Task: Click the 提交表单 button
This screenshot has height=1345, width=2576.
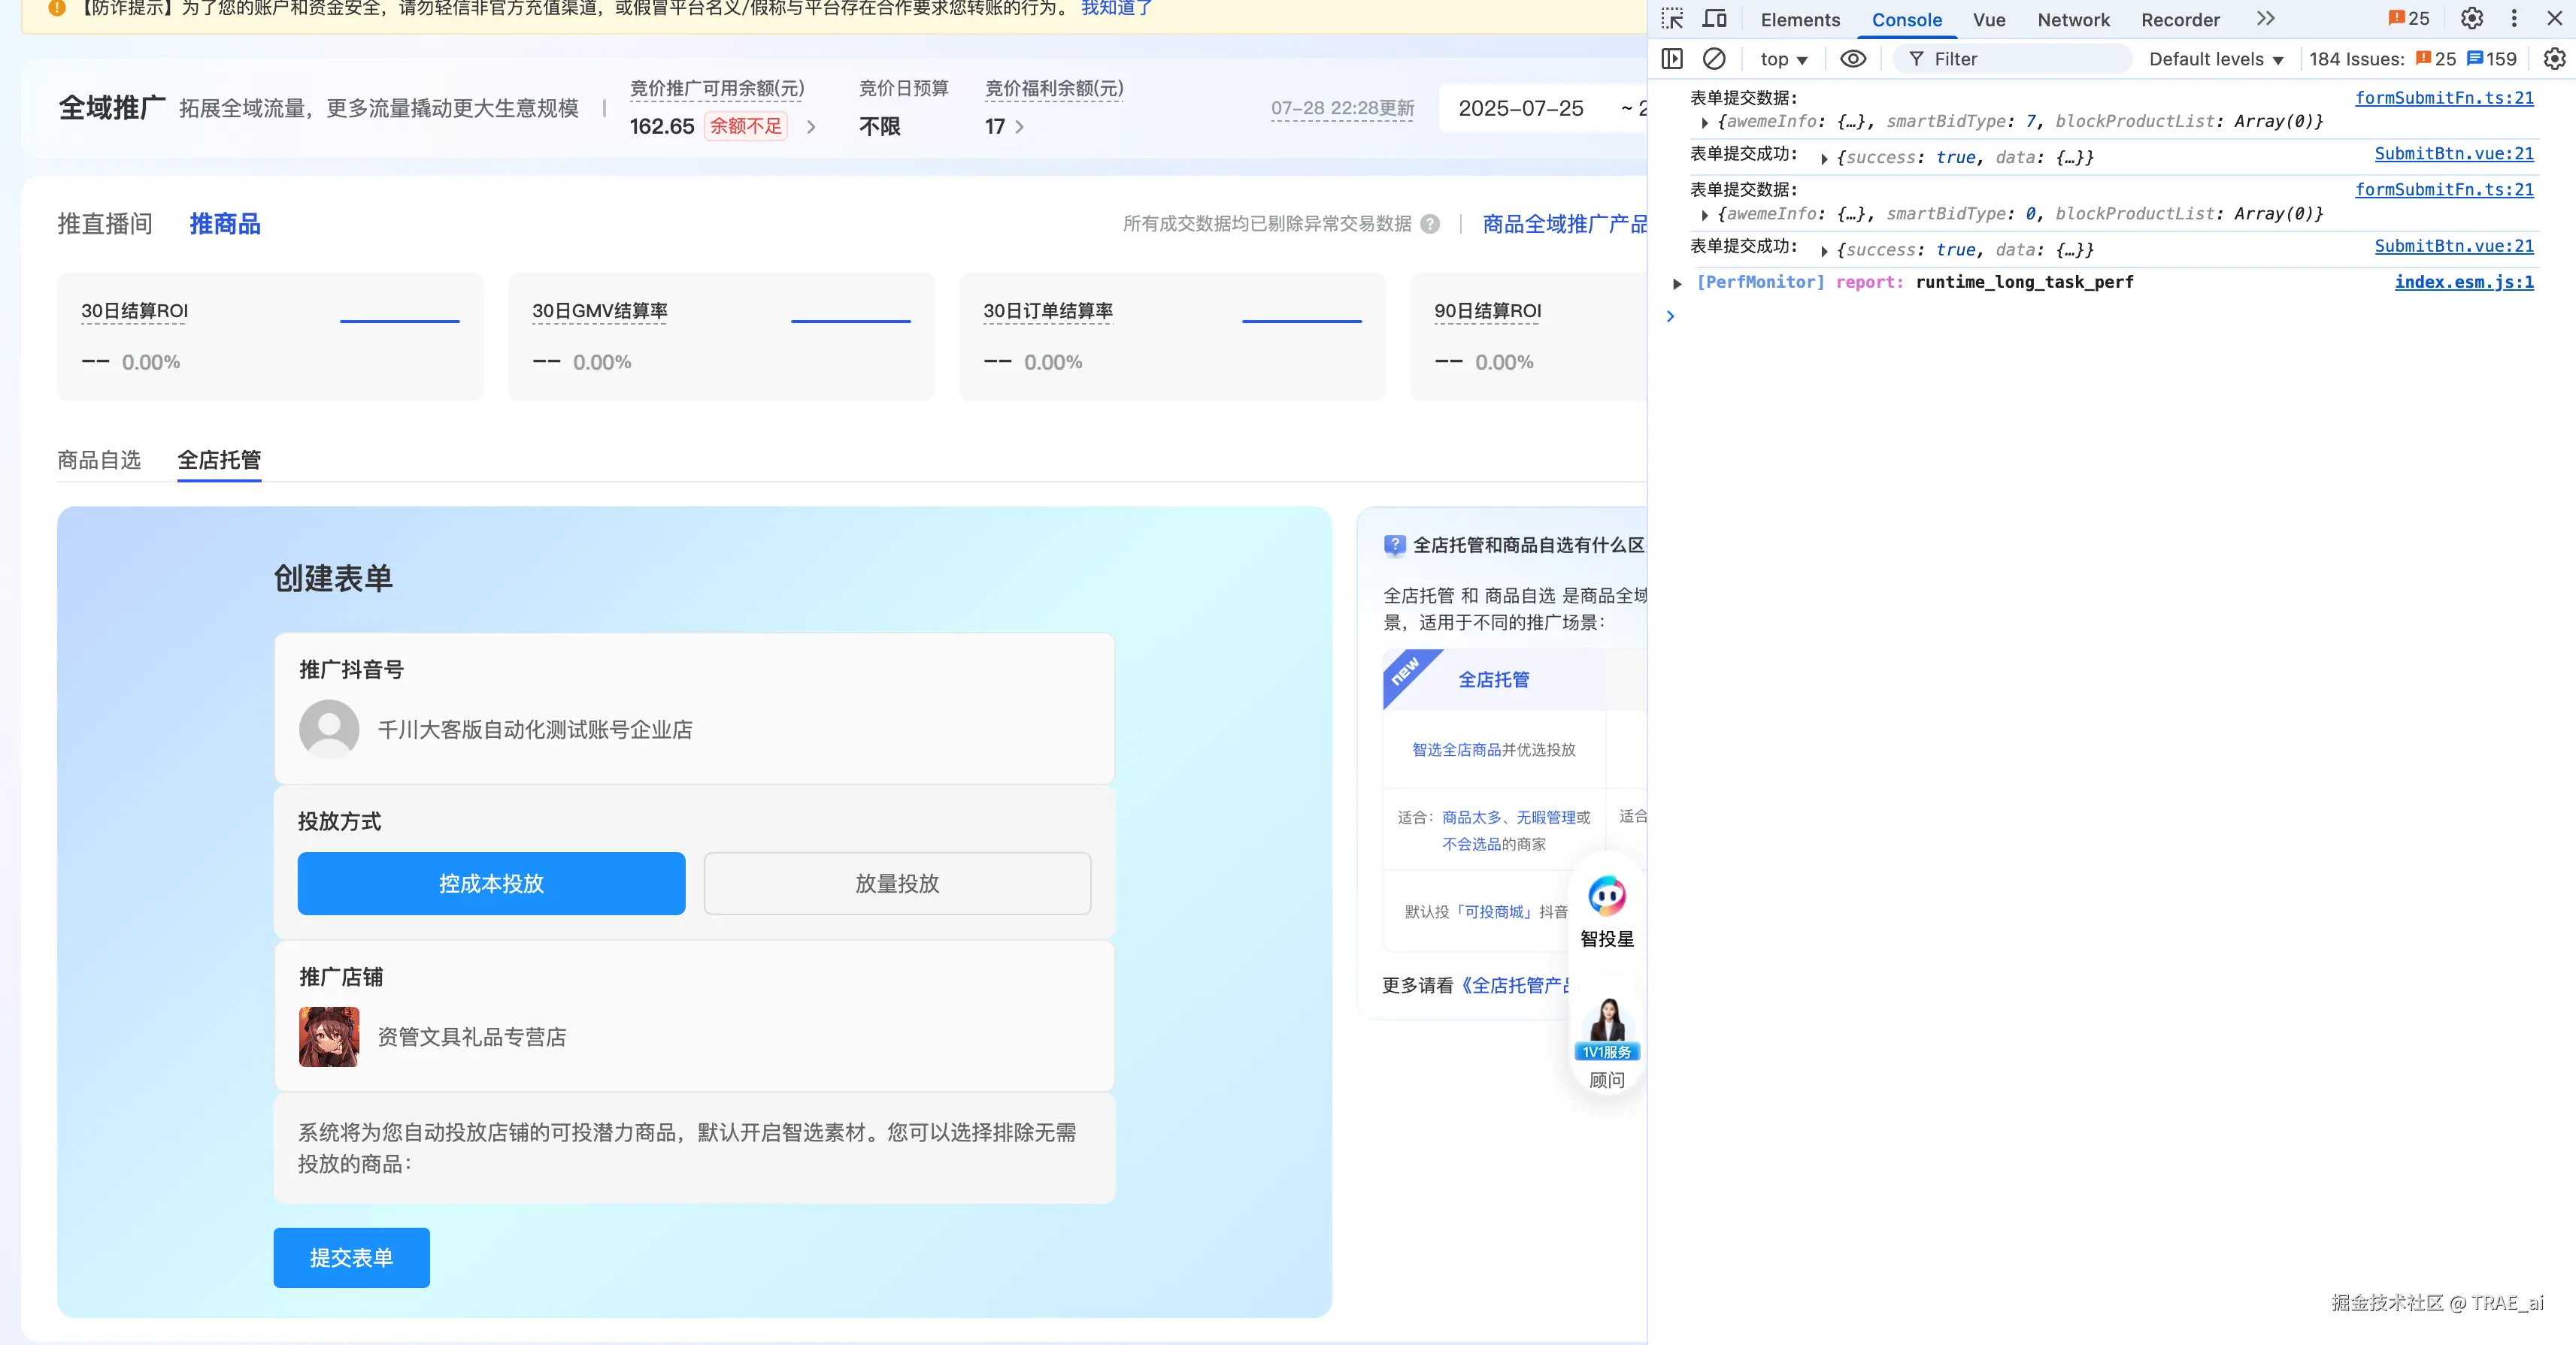Action: 351,1257
